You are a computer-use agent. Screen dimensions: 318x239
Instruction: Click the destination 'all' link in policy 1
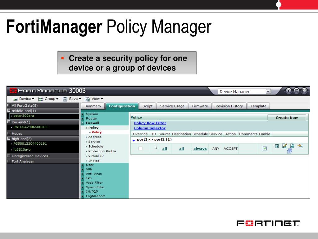pyautogui.click(x=181, y=148)
